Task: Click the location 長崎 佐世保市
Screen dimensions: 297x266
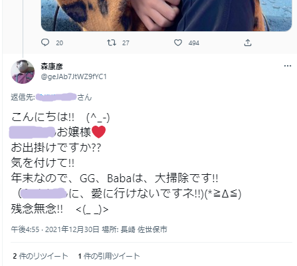Action: [144, 229]
